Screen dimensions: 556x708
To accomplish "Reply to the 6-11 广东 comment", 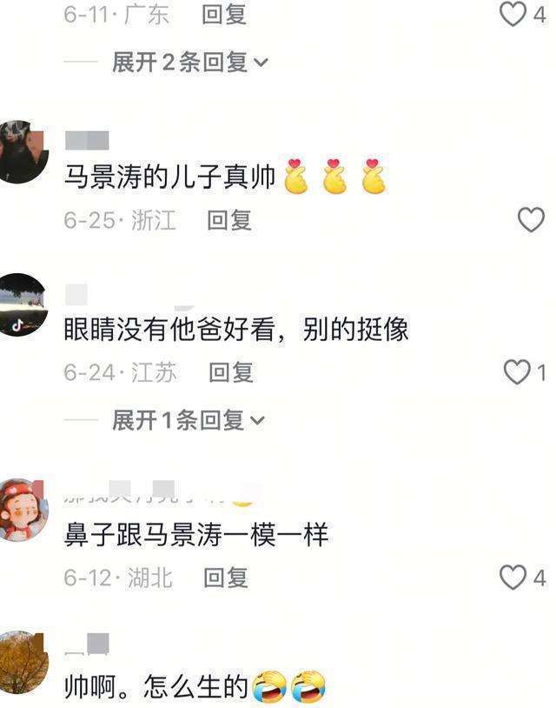I will click(x=223, y=15).
